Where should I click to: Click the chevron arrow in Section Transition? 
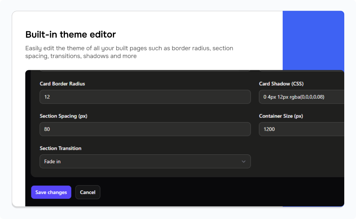(x=244, y=161)
